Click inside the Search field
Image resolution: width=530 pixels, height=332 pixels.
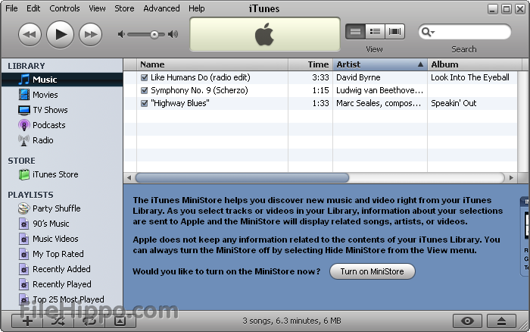(x=464, y=32)
